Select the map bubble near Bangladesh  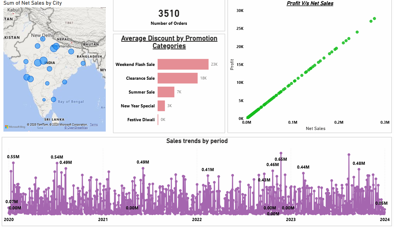83,63
